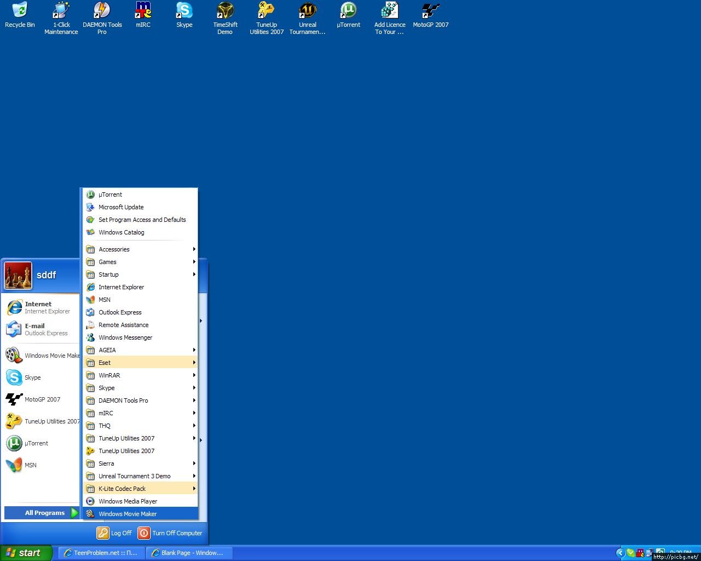
Task: Open pinned E-mail Outlook Express entry
Action: pyautogui.click(x=43, y=329)
